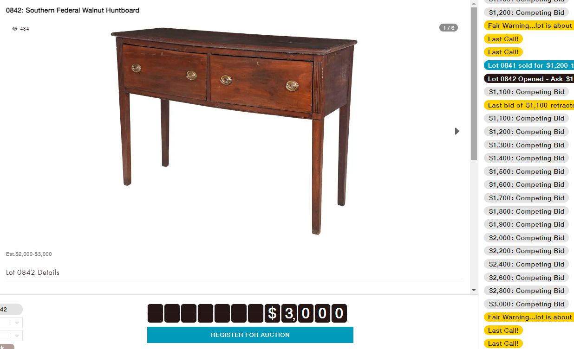Screen dimensions: 574x349
Task: Open the first dropdown arrow at bottom left
Action: pos(17,323)
